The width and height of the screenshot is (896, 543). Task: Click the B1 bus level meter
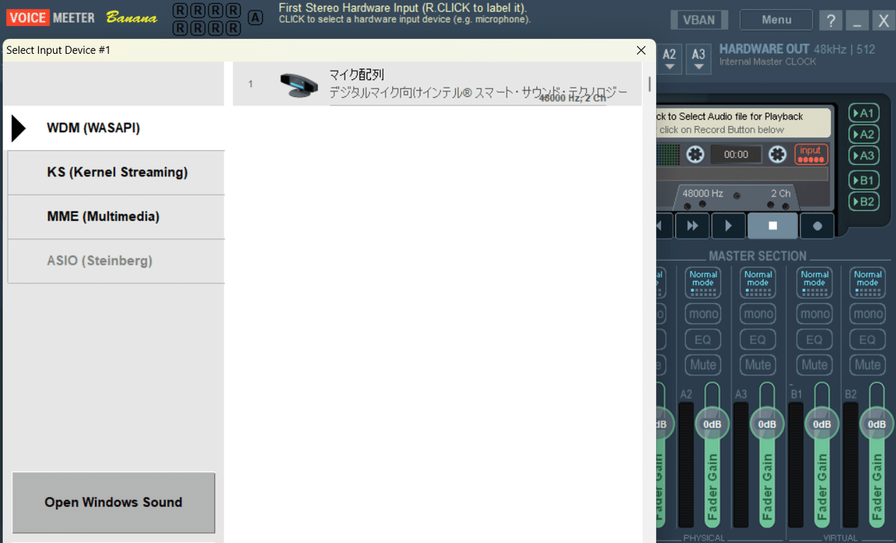pos(796,465)
